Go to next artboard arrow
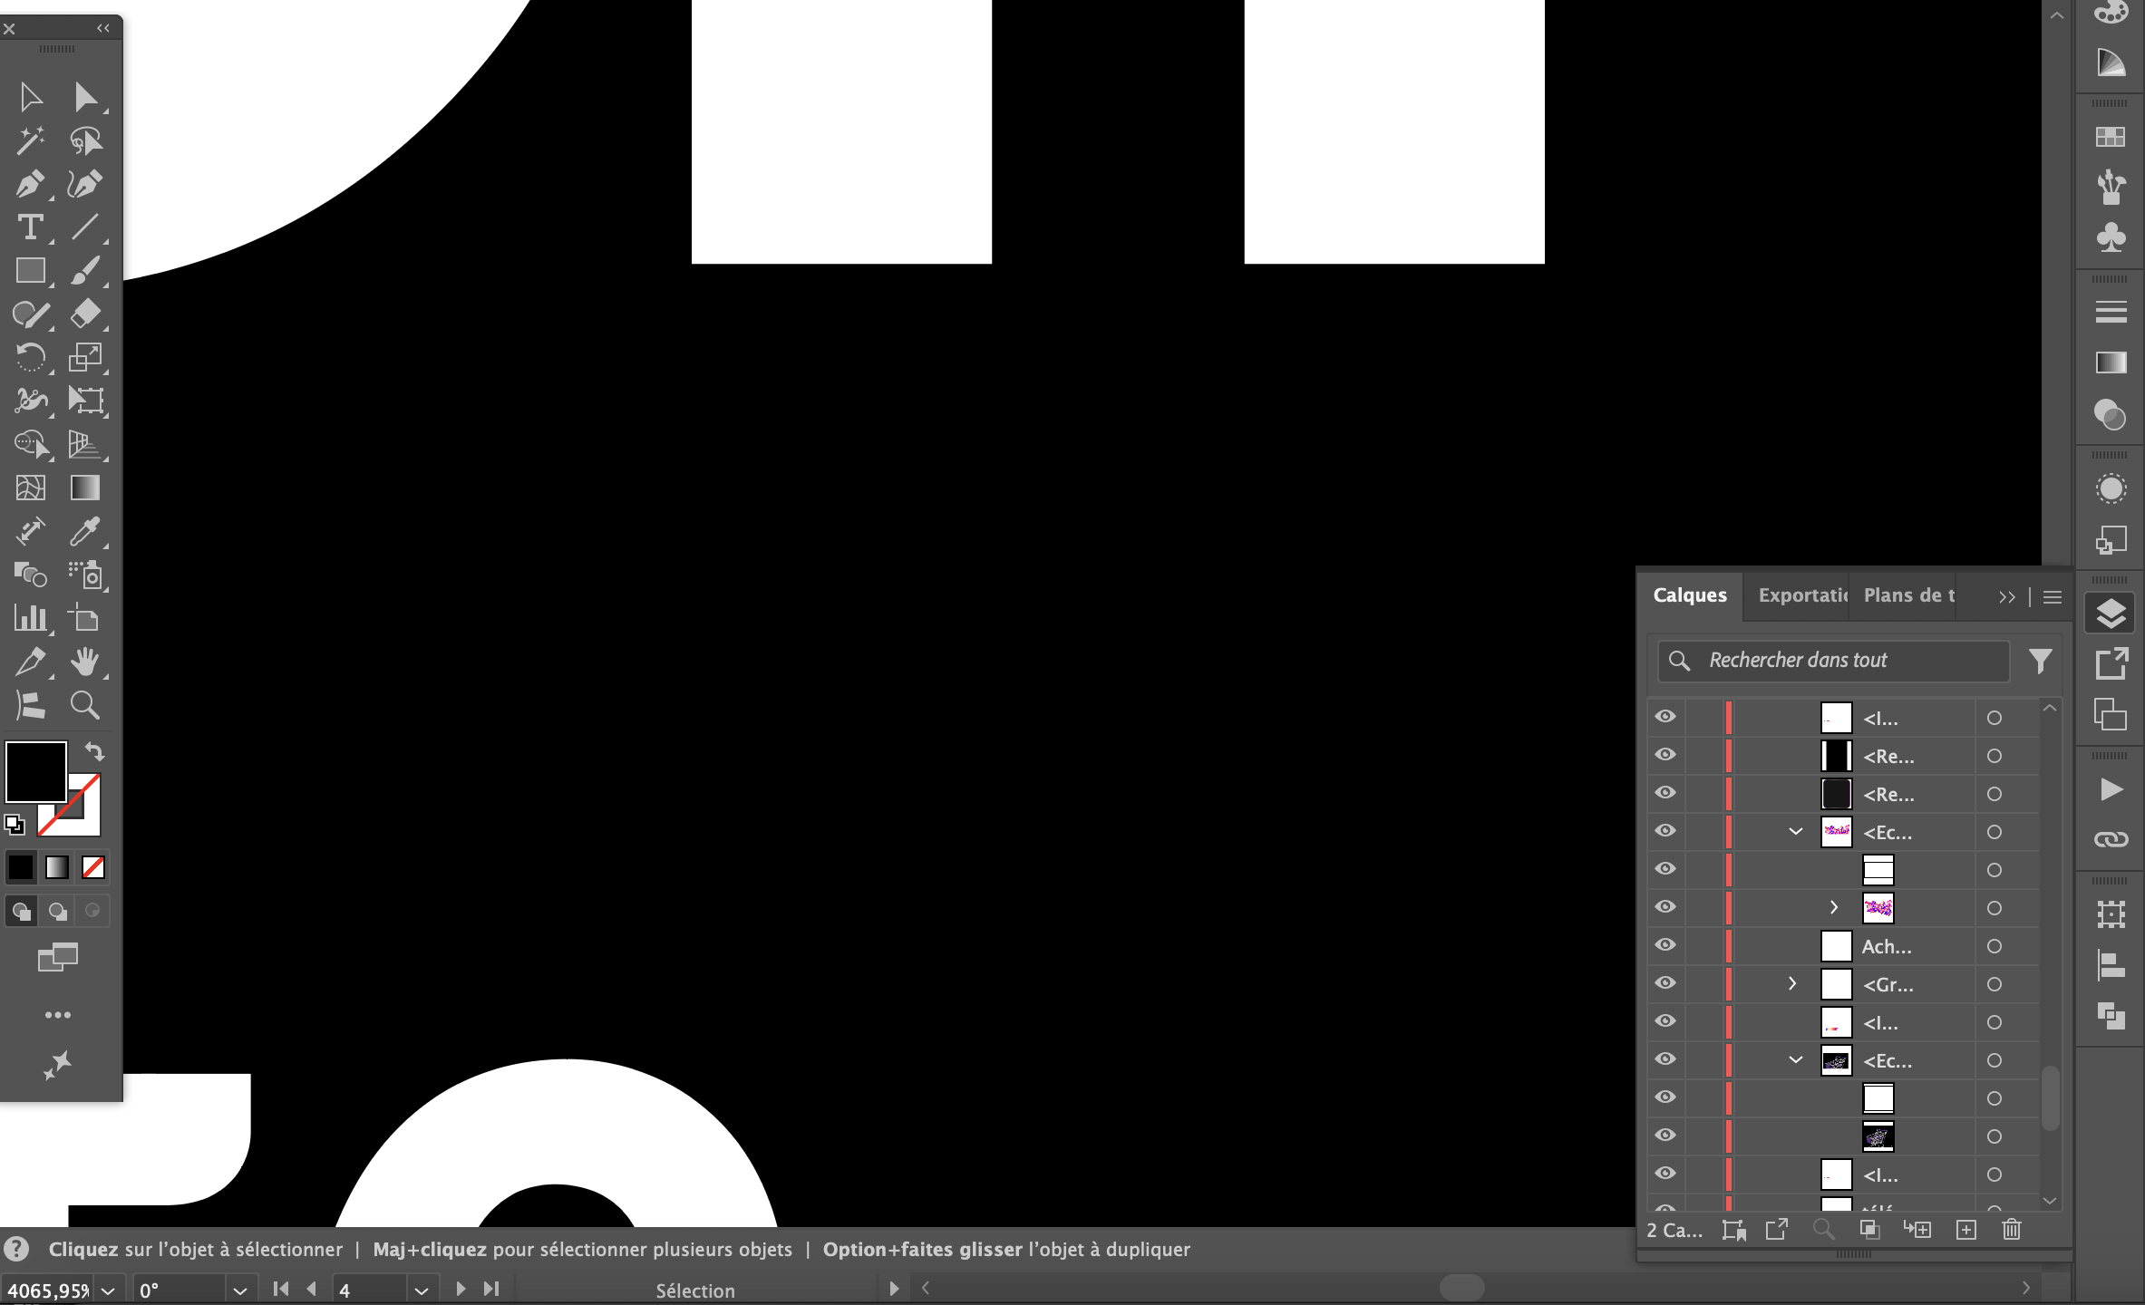The height and width of the screenshot is (1305, 2145). [461, 1289]
